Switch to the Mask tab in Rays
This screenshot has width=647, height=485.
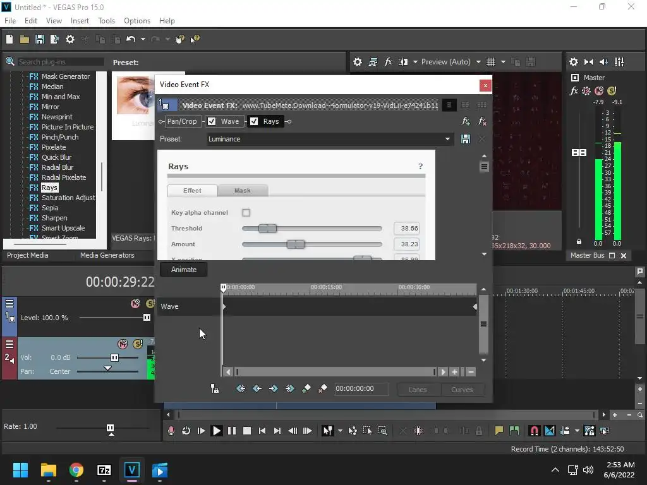pos(242,191)
